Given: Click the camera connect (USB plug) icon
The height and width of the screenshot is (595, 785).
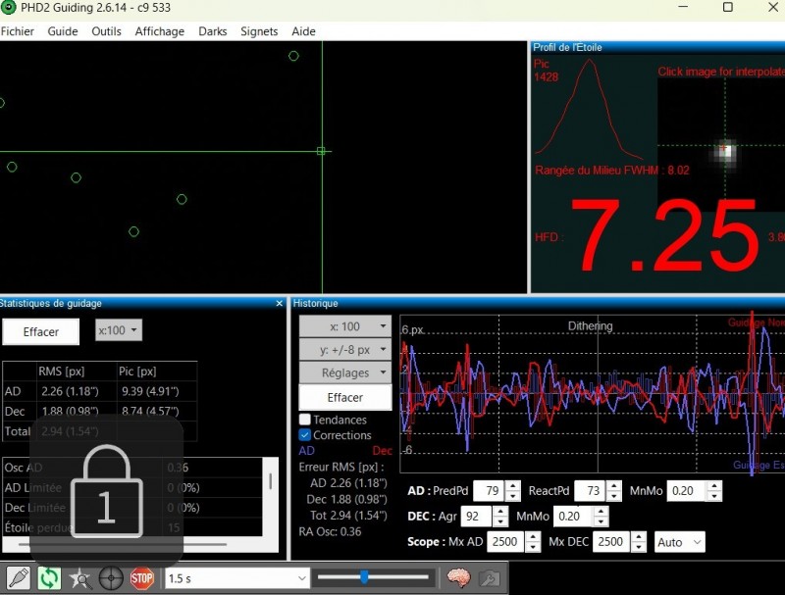Looking at the screenshot, I should click(19, 578).
